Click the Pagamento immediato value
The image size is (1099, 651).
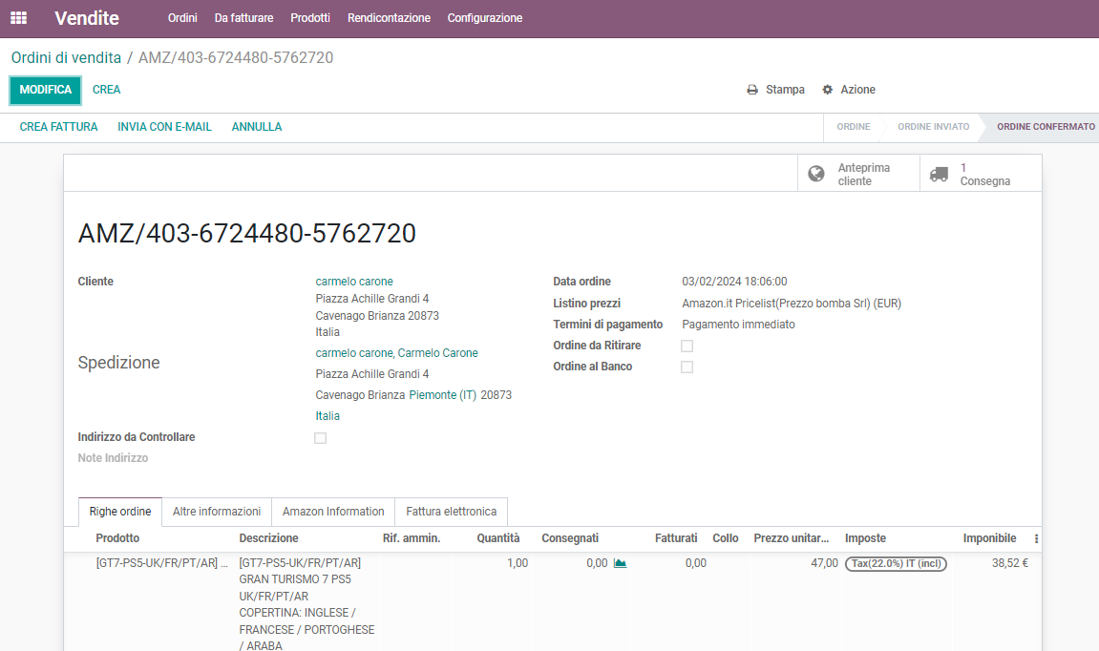click(x=738, y=325)
